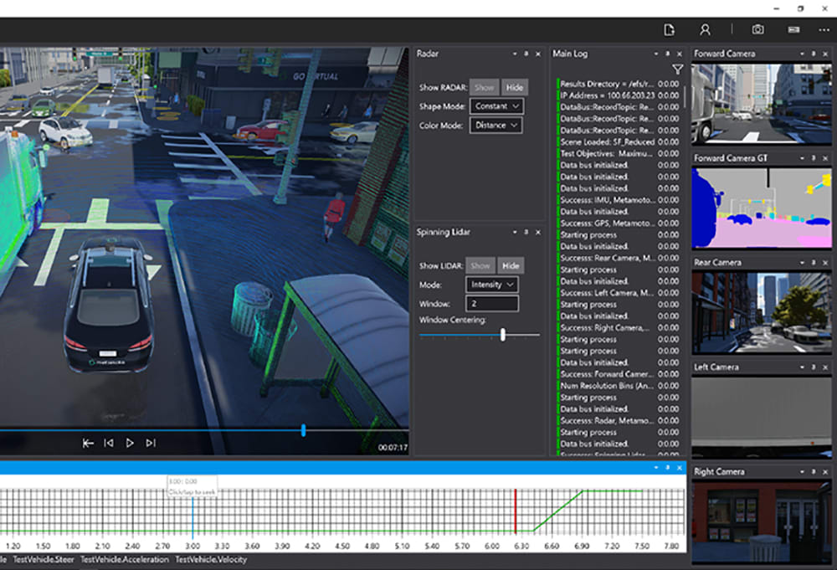Hide the RADAR overlay
This screenshot has width=837, height=570.
(x=515, y=87)
